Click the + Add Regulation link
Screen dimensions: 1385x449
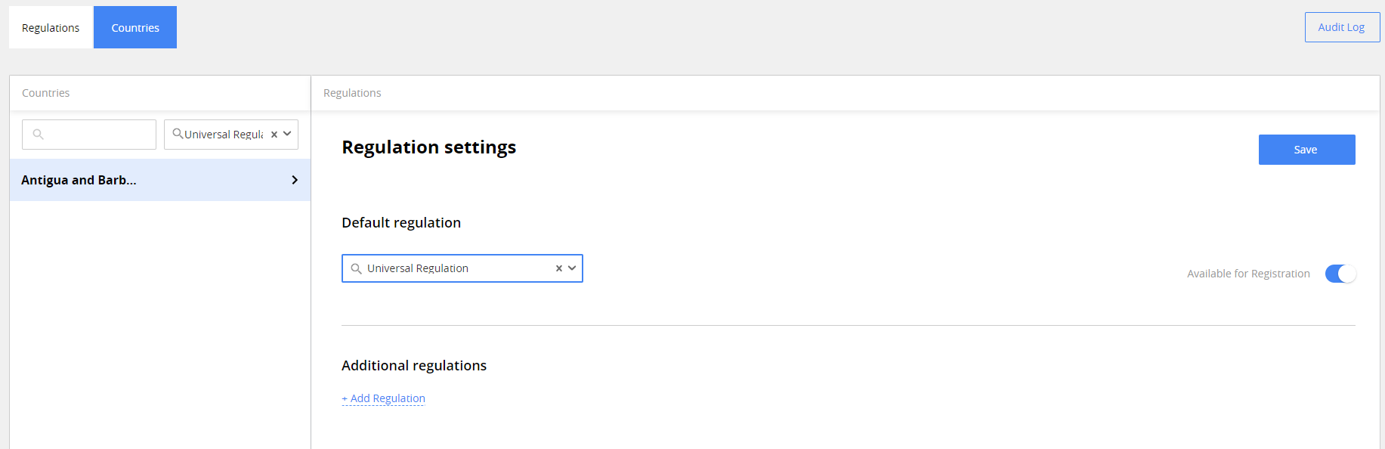click(x=384, y=398)
